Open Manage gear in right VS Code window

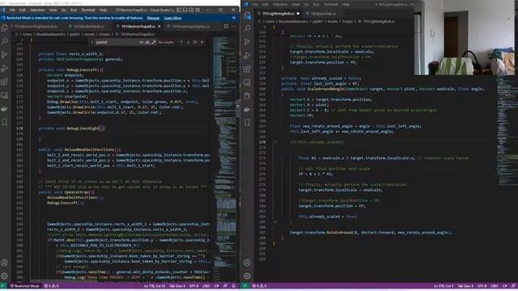tap(247, 276)
